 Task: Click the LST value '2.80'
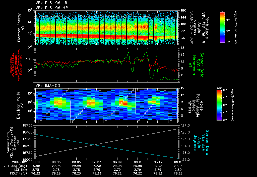tap(178, 170)
